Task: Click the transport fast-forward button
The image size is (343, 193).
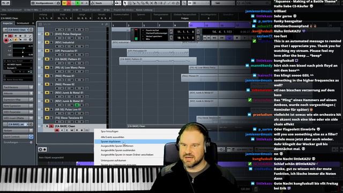Action: pyautogui.click(x=222, y=38)
